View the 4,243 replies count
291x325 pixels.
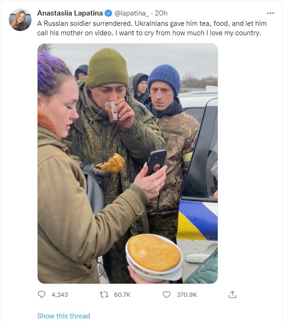coord(60,294)
